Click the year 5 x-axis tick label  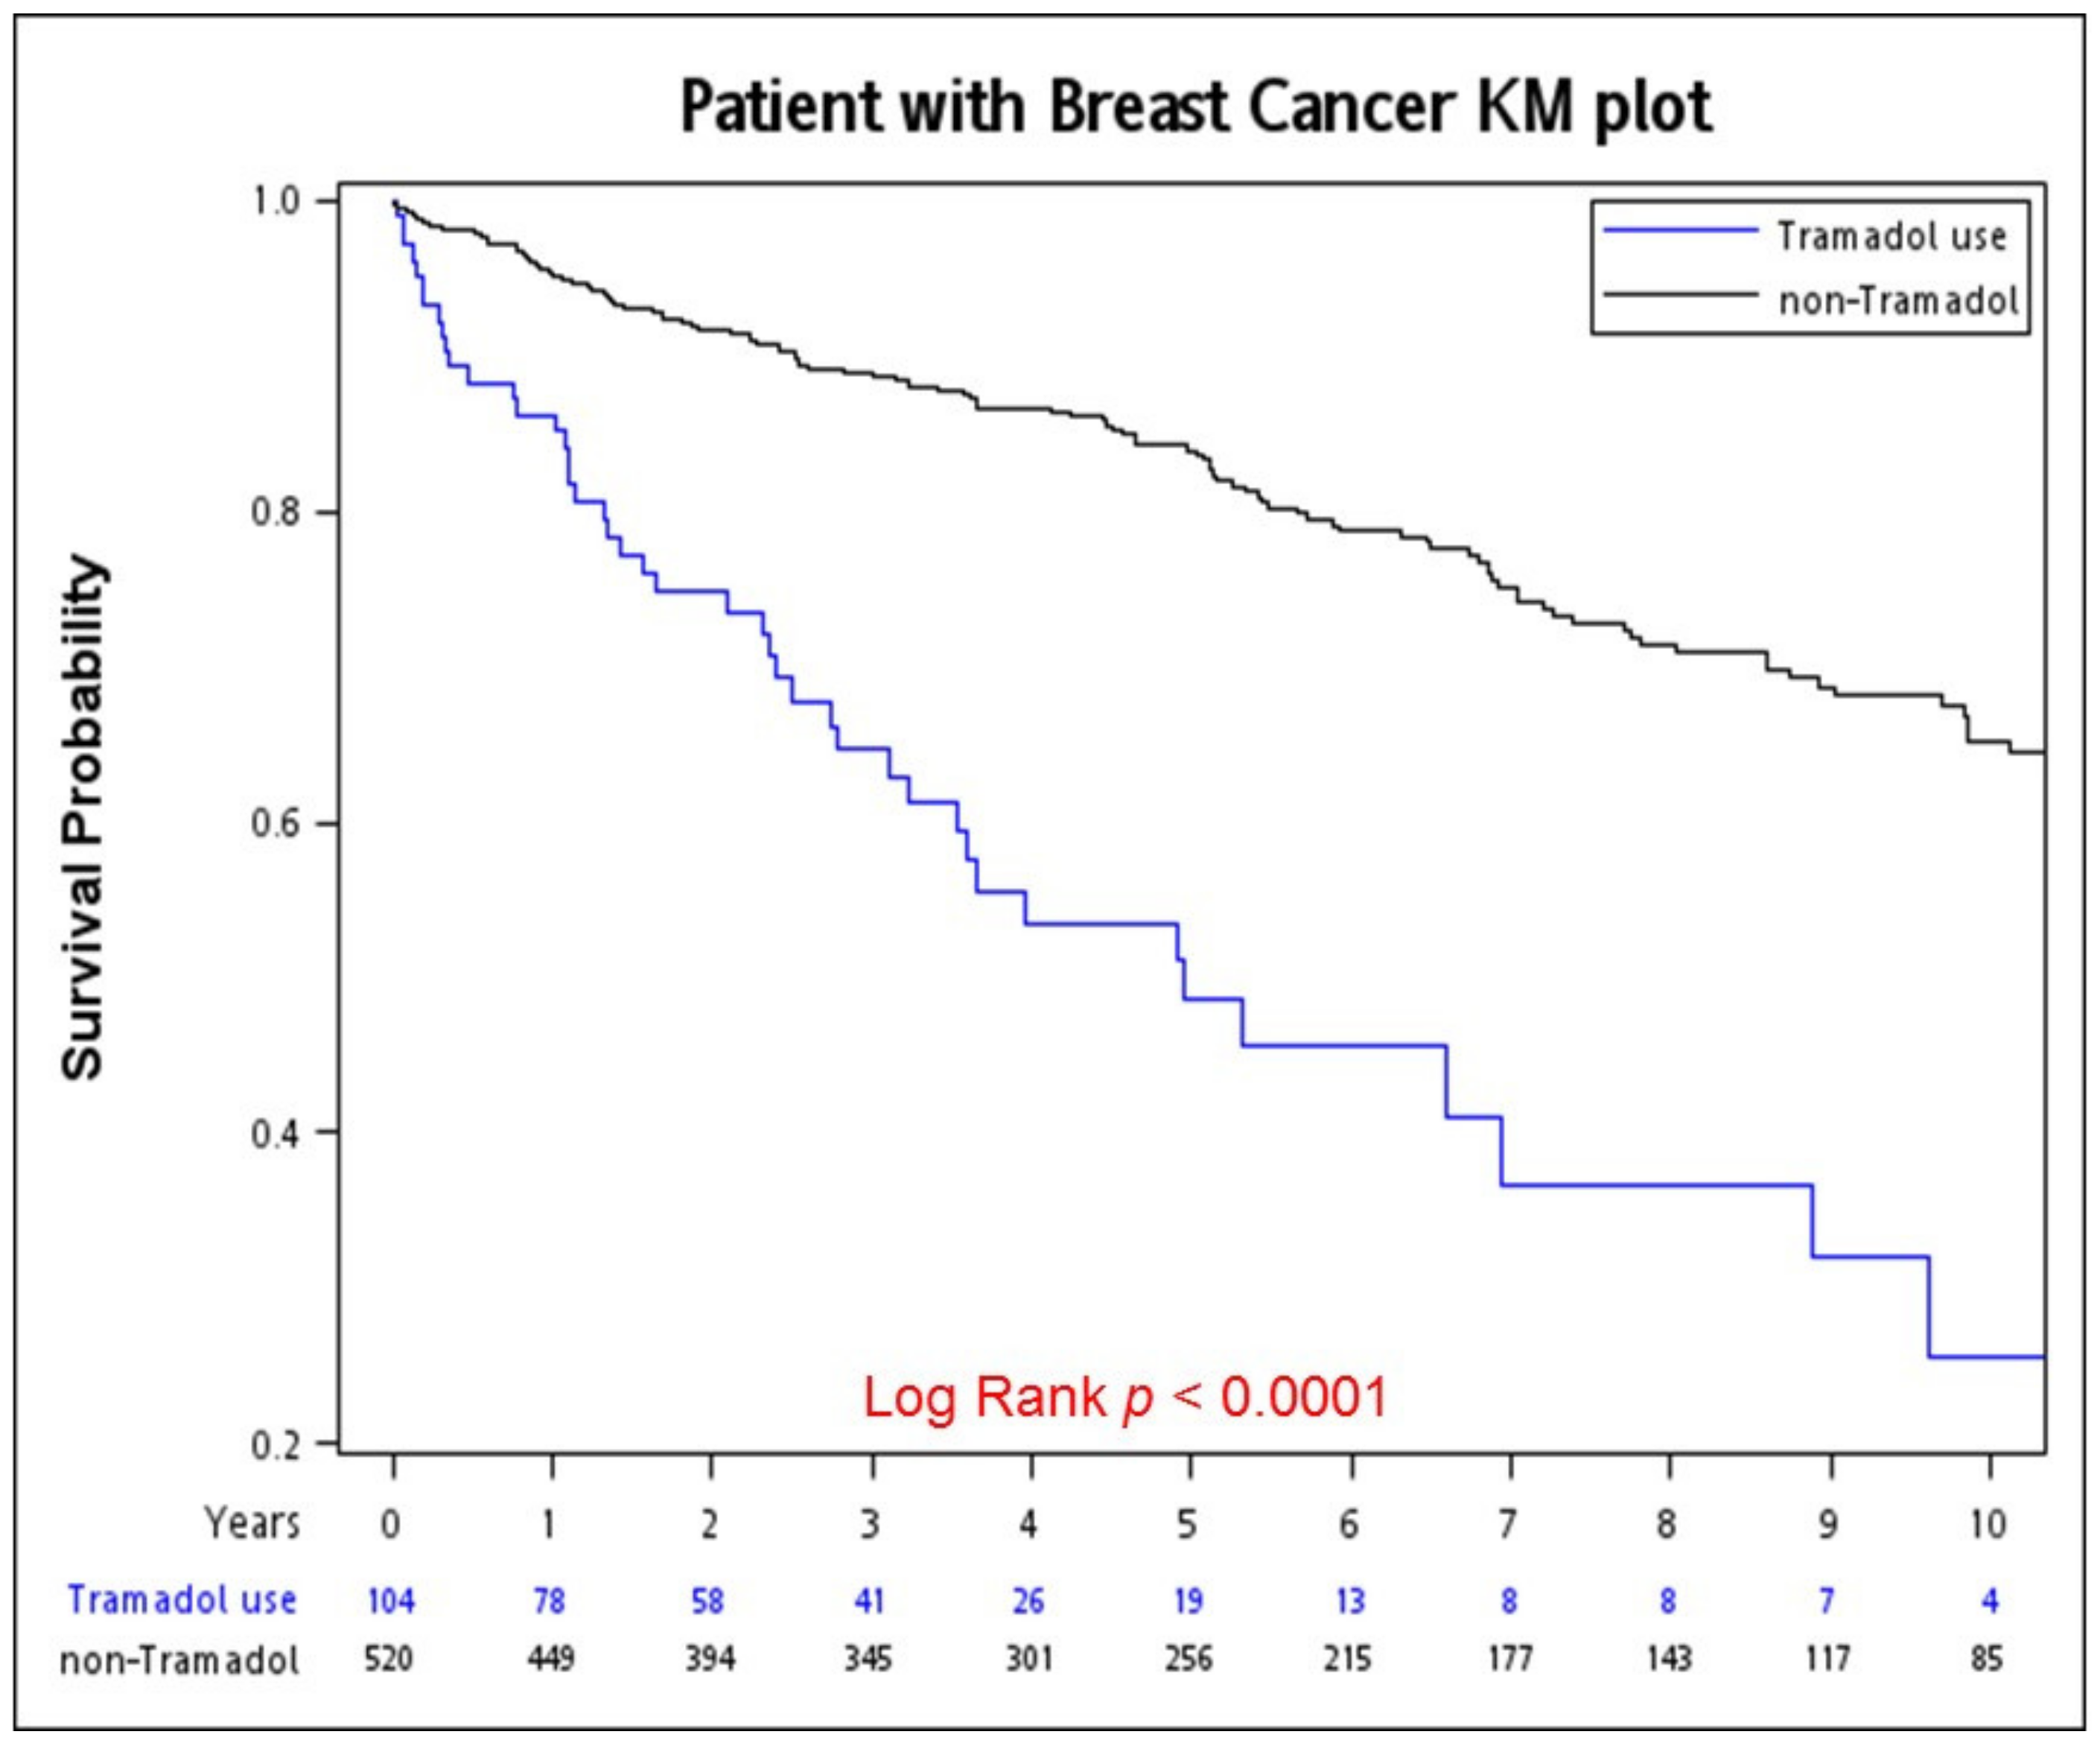coord(1187,1524)
